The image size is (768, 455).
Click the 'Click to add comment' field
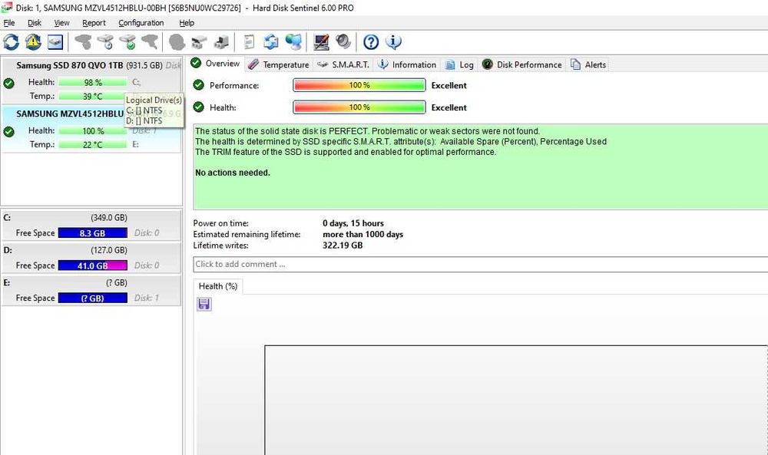point(481,264)
